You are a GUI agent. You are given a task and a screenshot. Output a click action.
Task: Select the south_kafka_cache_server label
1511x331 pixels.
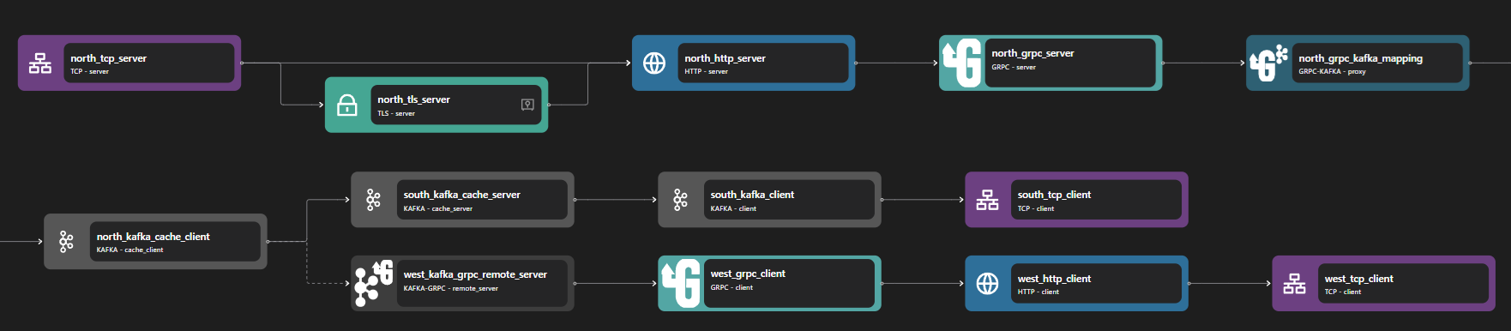pos(461,195)
